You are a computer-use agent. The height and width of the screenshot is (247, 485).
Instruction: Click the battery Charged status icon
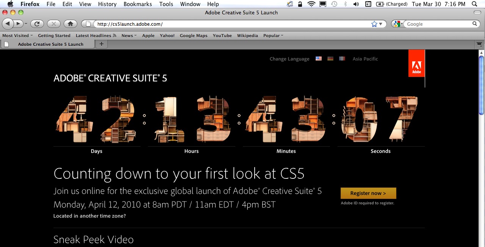(x=392, y=4)
